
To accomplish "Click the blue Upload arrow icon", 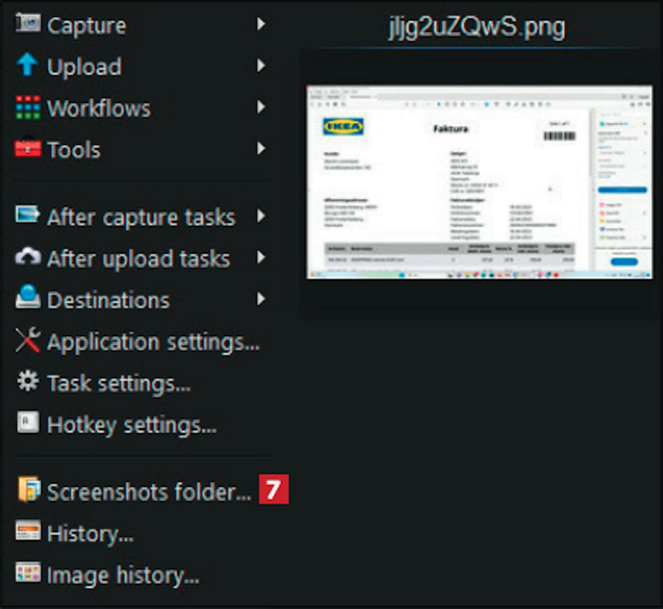I will click(27, 65).
